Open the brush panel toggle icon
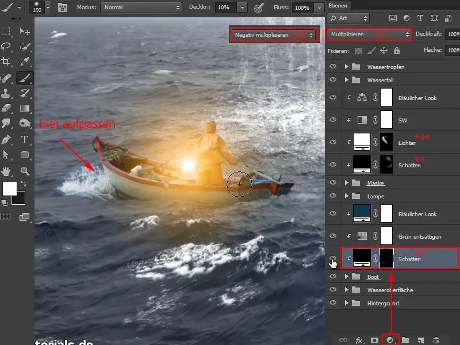This screenshot has width=460, height=345. coord(63,7)
